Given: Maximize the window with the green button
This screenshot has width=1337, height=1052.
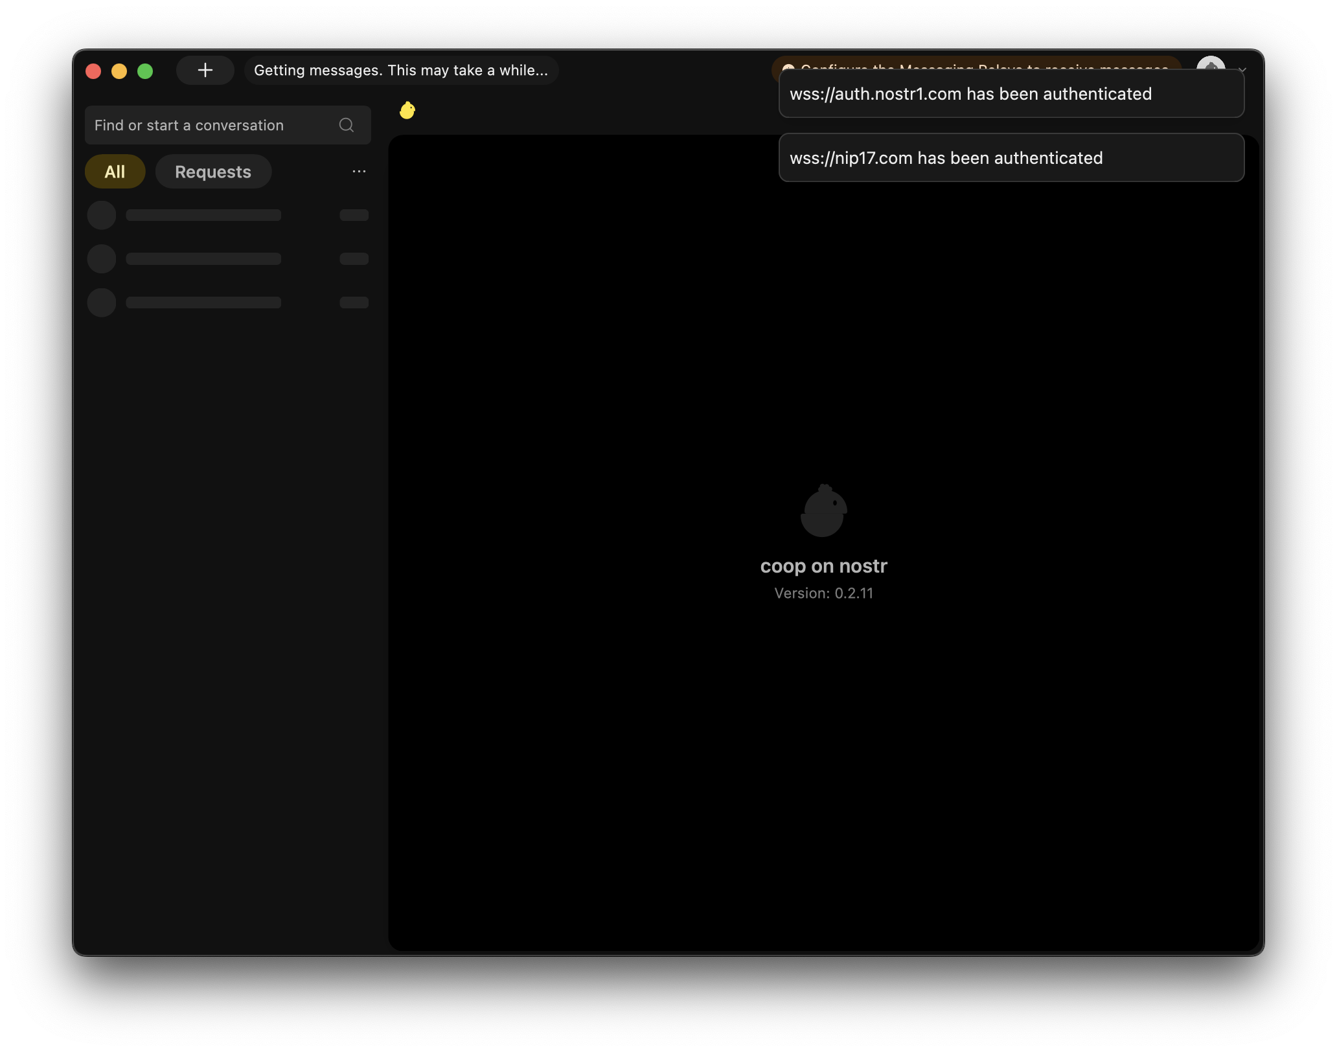Looking at the screenshot, I should click(x=145, y=71).
